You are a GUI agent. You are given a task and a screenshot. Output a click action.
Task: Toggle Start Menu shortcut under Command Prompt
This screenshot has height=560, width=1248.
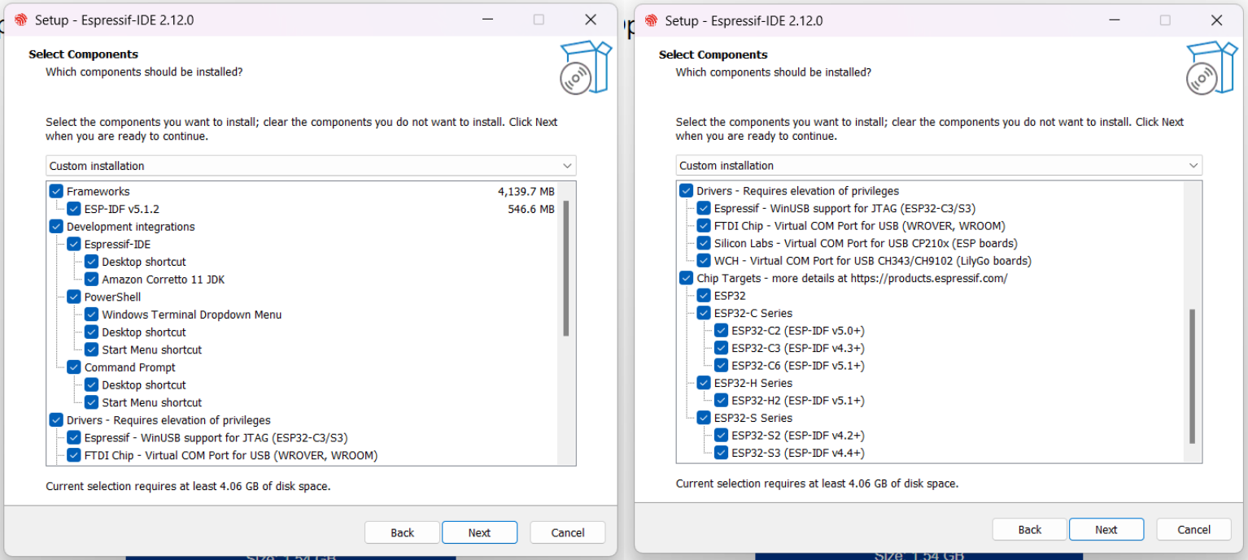tap(92, 402)
